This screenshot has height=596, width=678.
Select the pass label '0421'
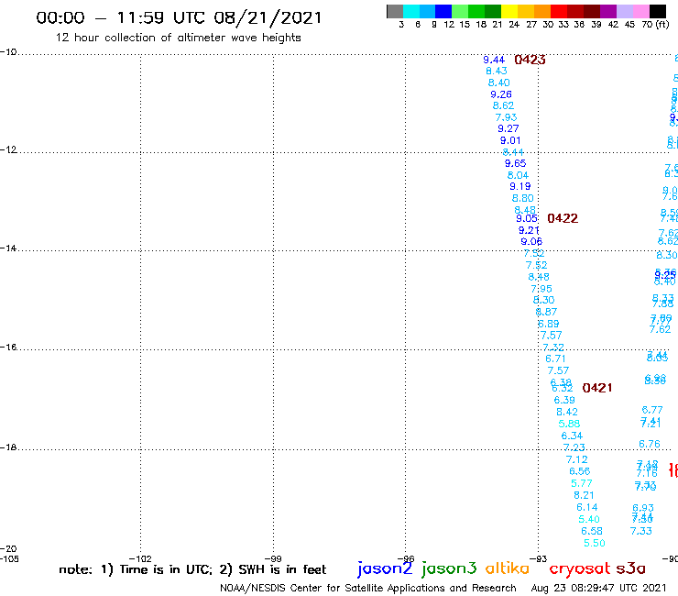(597, 388)
